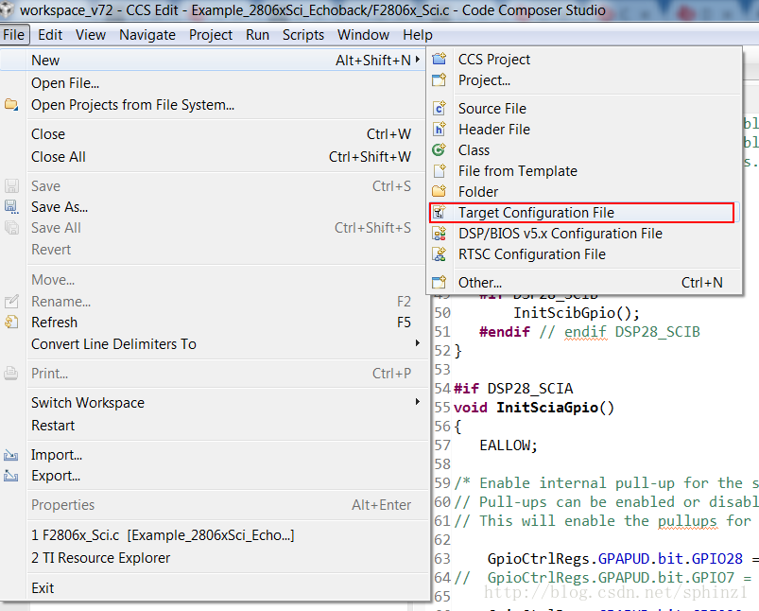Click the Folder icon in New submenu
759x611 pixels.
click(x=439, y=191)
